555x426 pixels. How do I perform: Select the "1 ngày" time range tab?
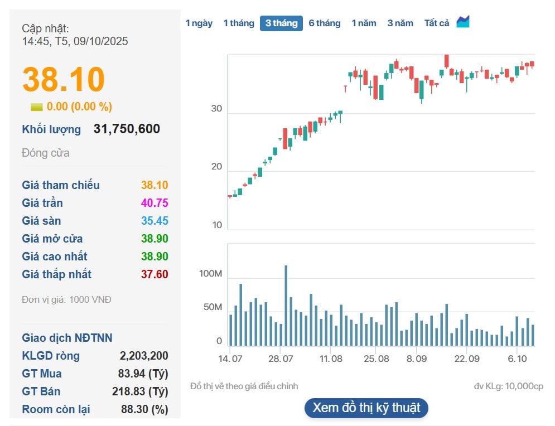(199, 23)
